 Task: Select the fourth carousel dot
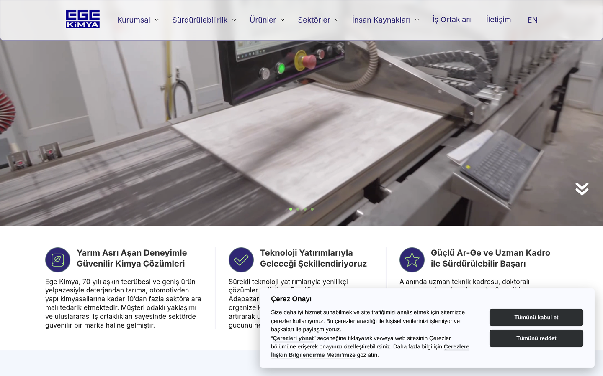tap(312, 209)
